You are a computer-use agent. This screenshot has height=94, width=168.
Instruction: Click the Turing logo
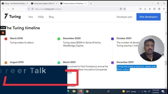click(13, 16)
